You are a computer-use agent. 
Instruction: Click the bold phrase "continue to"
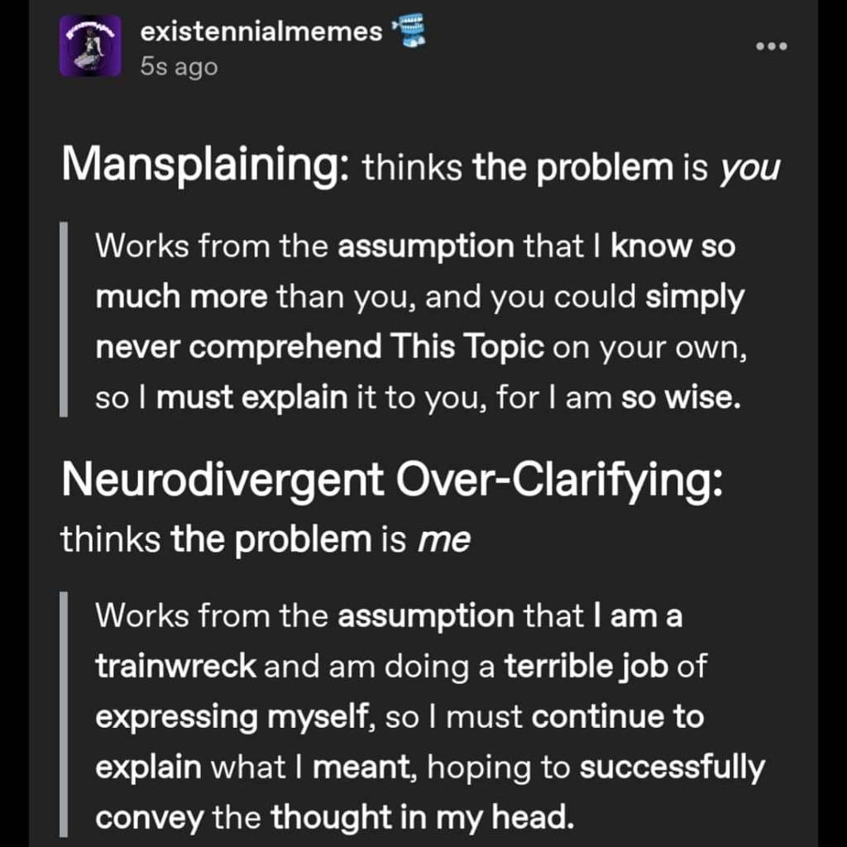click(617, 717)
